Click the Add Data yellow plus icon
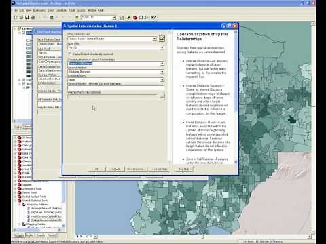The image size is (326, 244). point(77,18)
